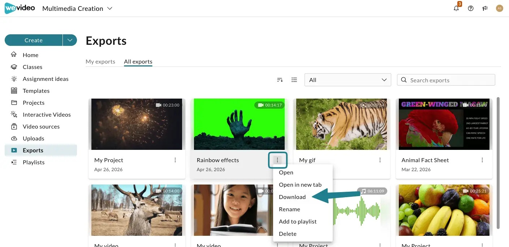This screenshot has height=247, width=509.
Task: Open the Green-Winged Macaw thumbnail
Action: click(444, 124)
